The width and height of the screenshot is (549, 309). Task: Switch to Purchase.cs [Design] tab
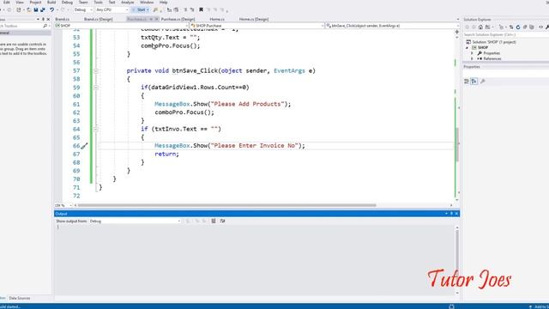click(x=178, y=19)
